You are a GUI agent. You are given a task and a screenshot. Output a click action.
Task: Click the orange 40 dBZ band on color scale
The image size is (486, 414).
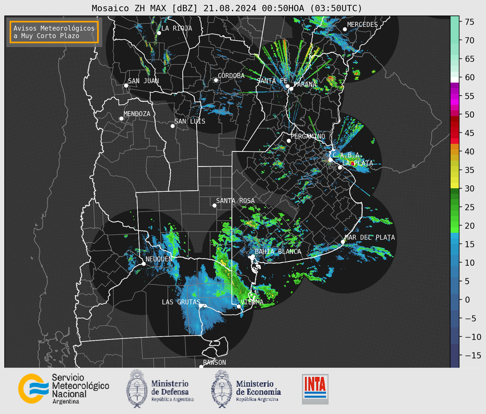point(455,152)
